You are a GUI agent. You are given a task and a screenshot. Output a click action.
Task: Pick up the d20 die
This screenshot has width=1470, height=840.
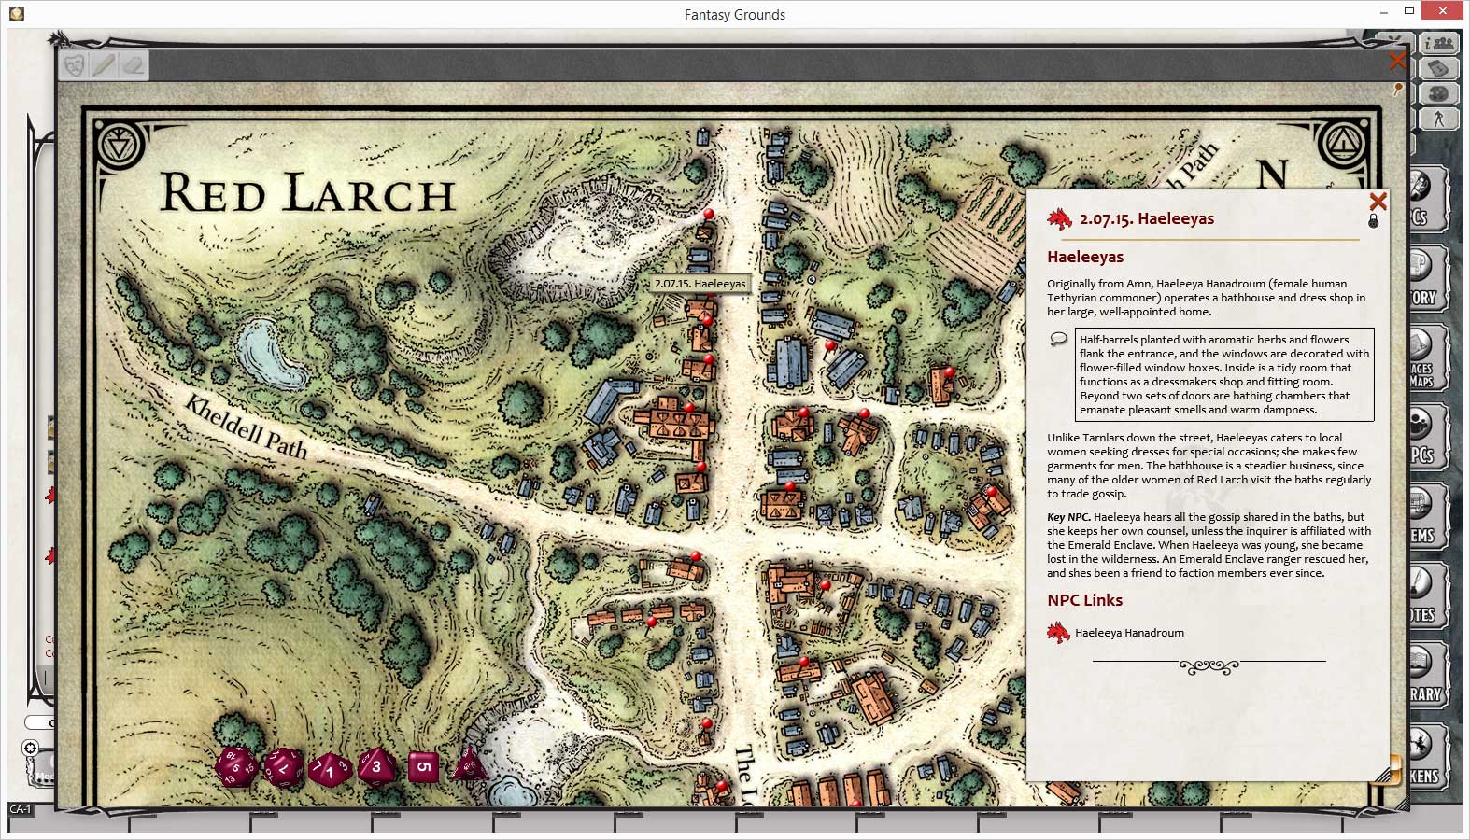pyautogui.click(x=236, y=767)
